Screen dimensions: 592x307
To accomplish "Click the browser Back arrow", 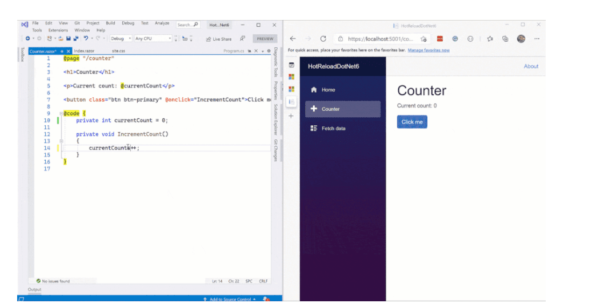I will click(293, 38).
